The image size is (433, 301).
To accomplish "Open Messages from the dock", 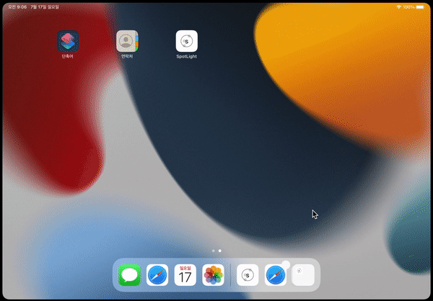I will tap(129, 275).
